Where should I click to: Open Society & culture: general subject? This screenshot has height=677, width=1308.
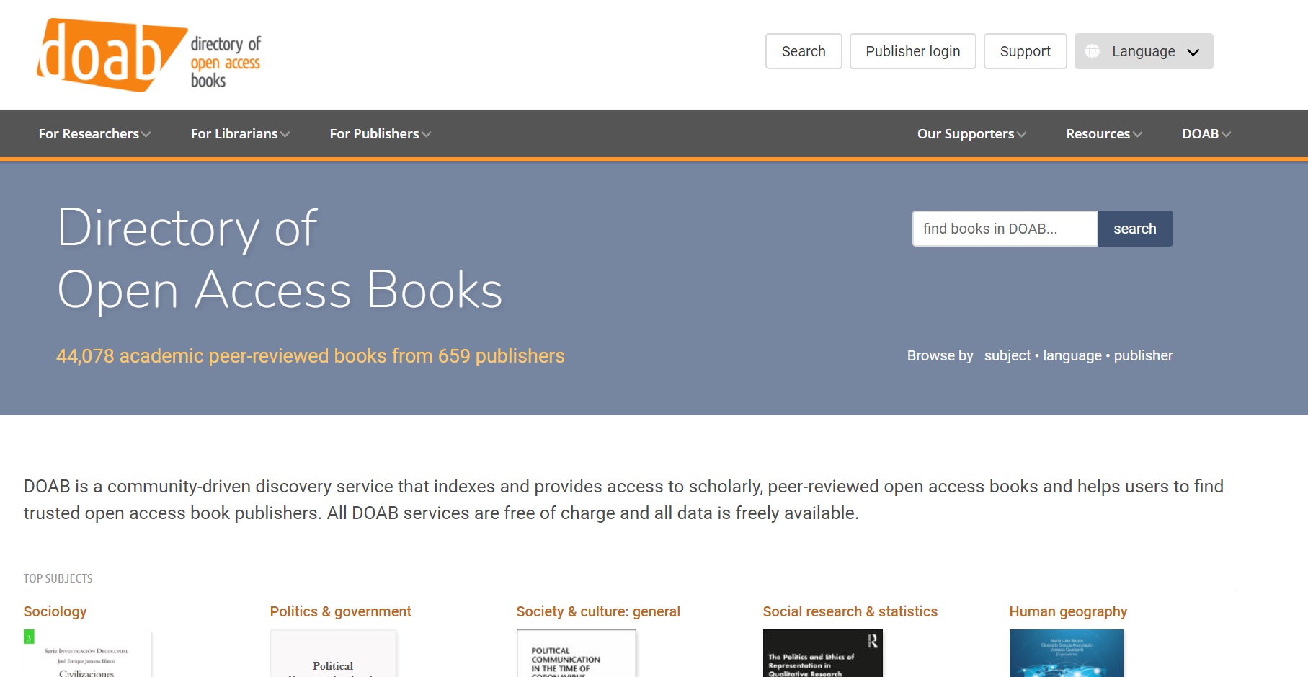click(598, 611)
